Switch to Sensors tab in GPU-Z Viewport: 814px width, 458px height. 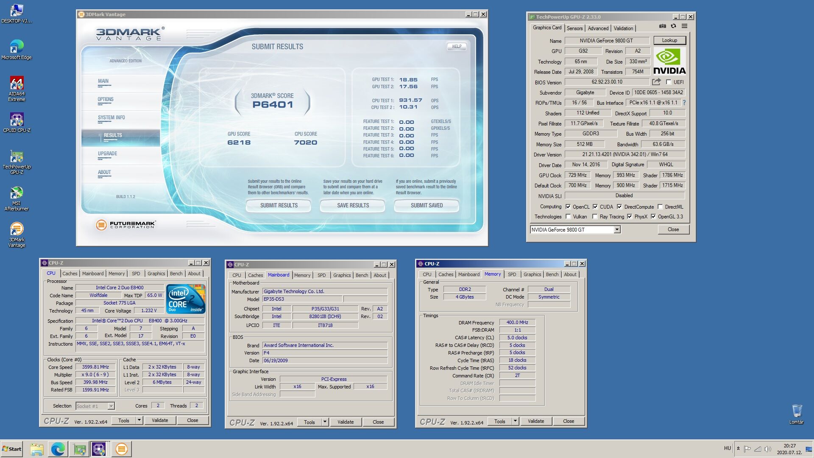(574, 28)
